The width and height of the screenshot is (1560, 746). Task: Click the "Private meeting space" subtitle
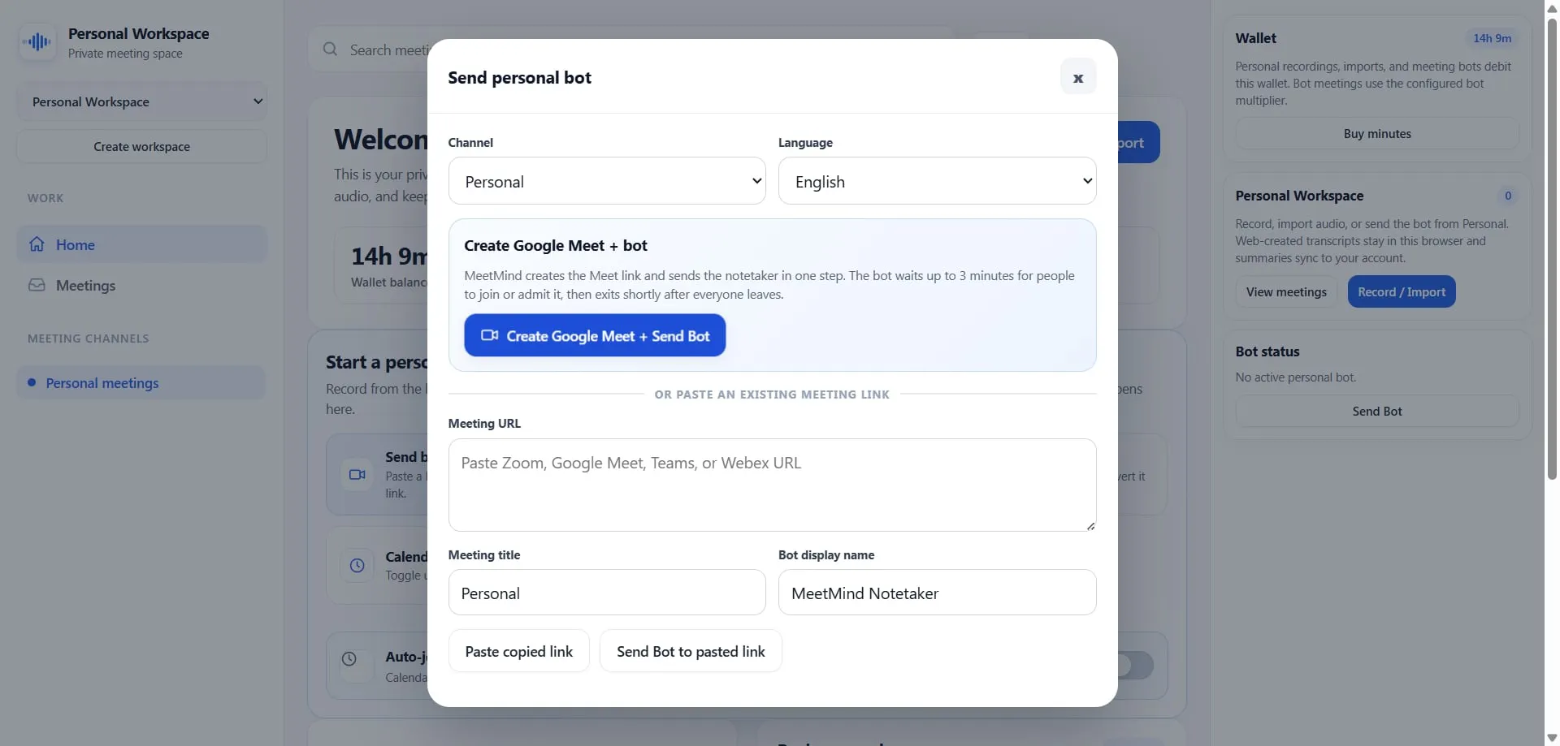coord(125,54)
